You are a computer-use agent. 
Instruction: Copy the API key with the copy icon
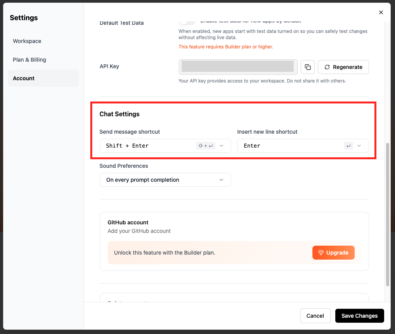(x=307, y=67)
